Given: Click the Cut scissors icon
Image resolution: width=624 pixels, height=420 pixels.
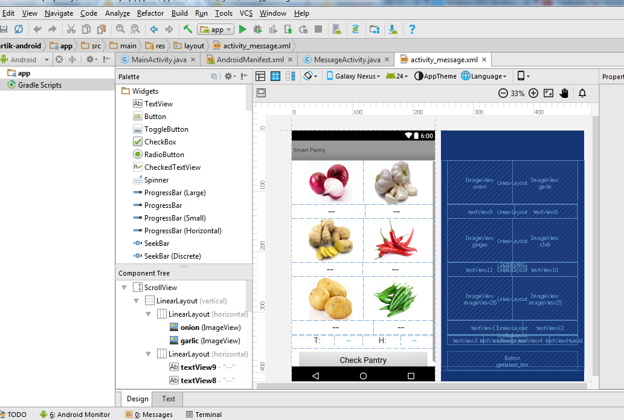Looking at the screenshot, I should pos(71,29).
